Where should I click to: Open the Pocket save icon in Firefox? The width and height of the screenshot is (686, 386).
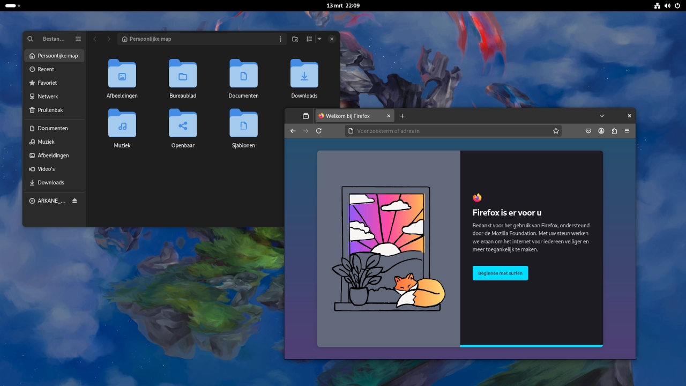point(588,131)
